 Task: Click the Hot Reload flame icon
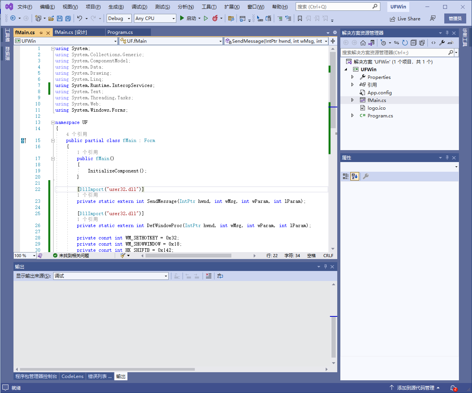tap(215, 18)
